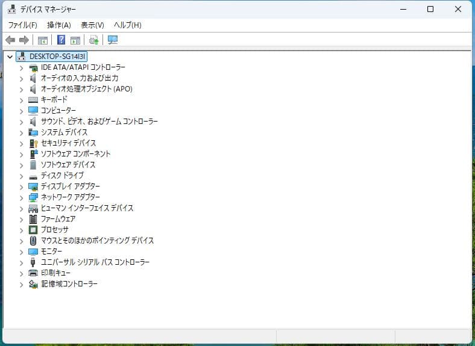Image resolution: width=475 pixels, height=346 pixels.
Task: Click the blue Help question mark icon
Action: (x=61, y=40)
